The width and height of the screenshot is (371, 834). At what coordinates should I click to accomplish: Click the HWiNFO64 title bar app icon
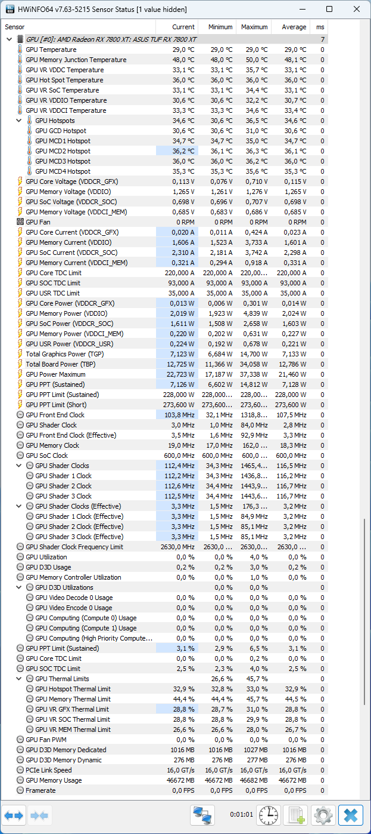(x=11, y=10)
